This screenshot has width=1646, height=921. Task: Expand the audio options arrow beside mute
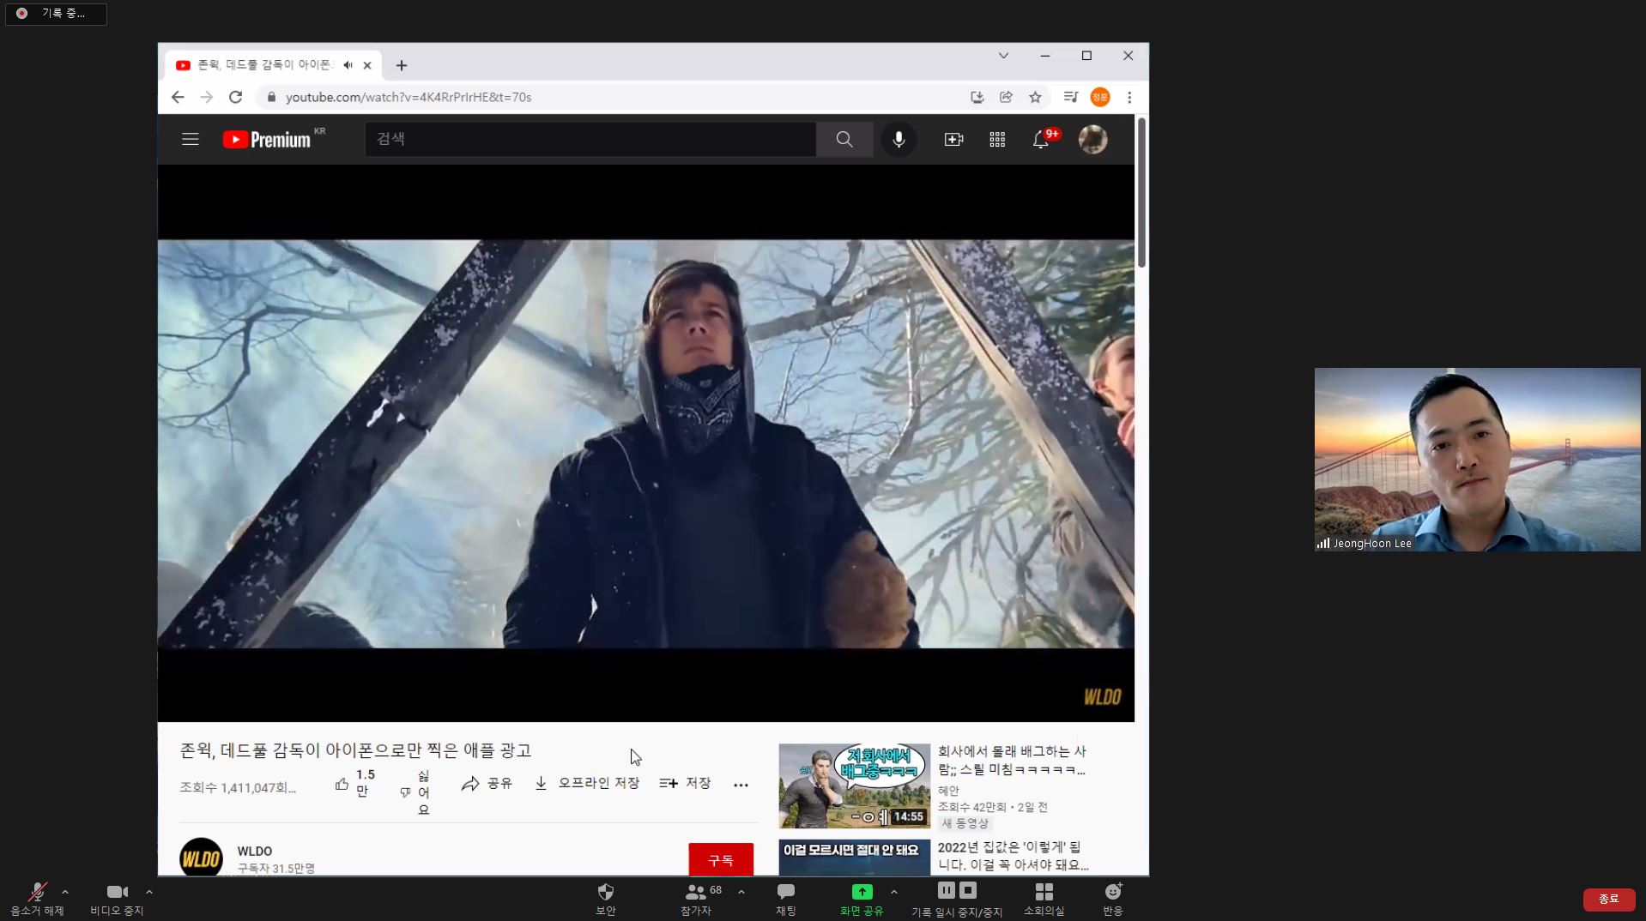click(65, 892)
